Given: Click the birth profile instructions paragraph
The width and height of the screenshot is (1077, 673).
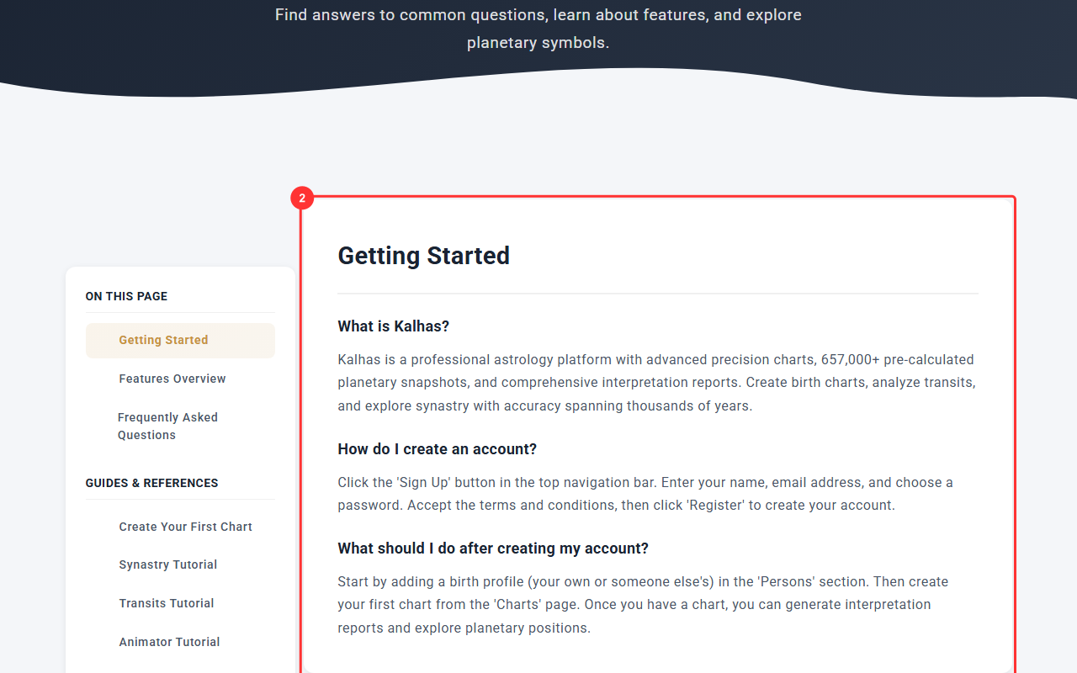Looking at the screenshot, I should click(643, 605).
